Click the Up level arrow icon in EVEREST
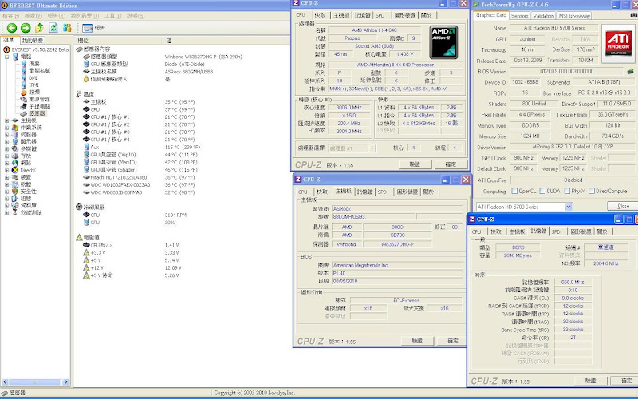This screenshot has height=399, width=638. tap(37, 28)
